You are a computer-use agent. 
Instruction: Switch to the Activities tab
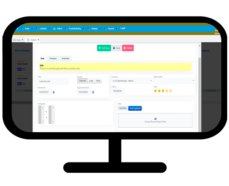click(x=65, y=58)
